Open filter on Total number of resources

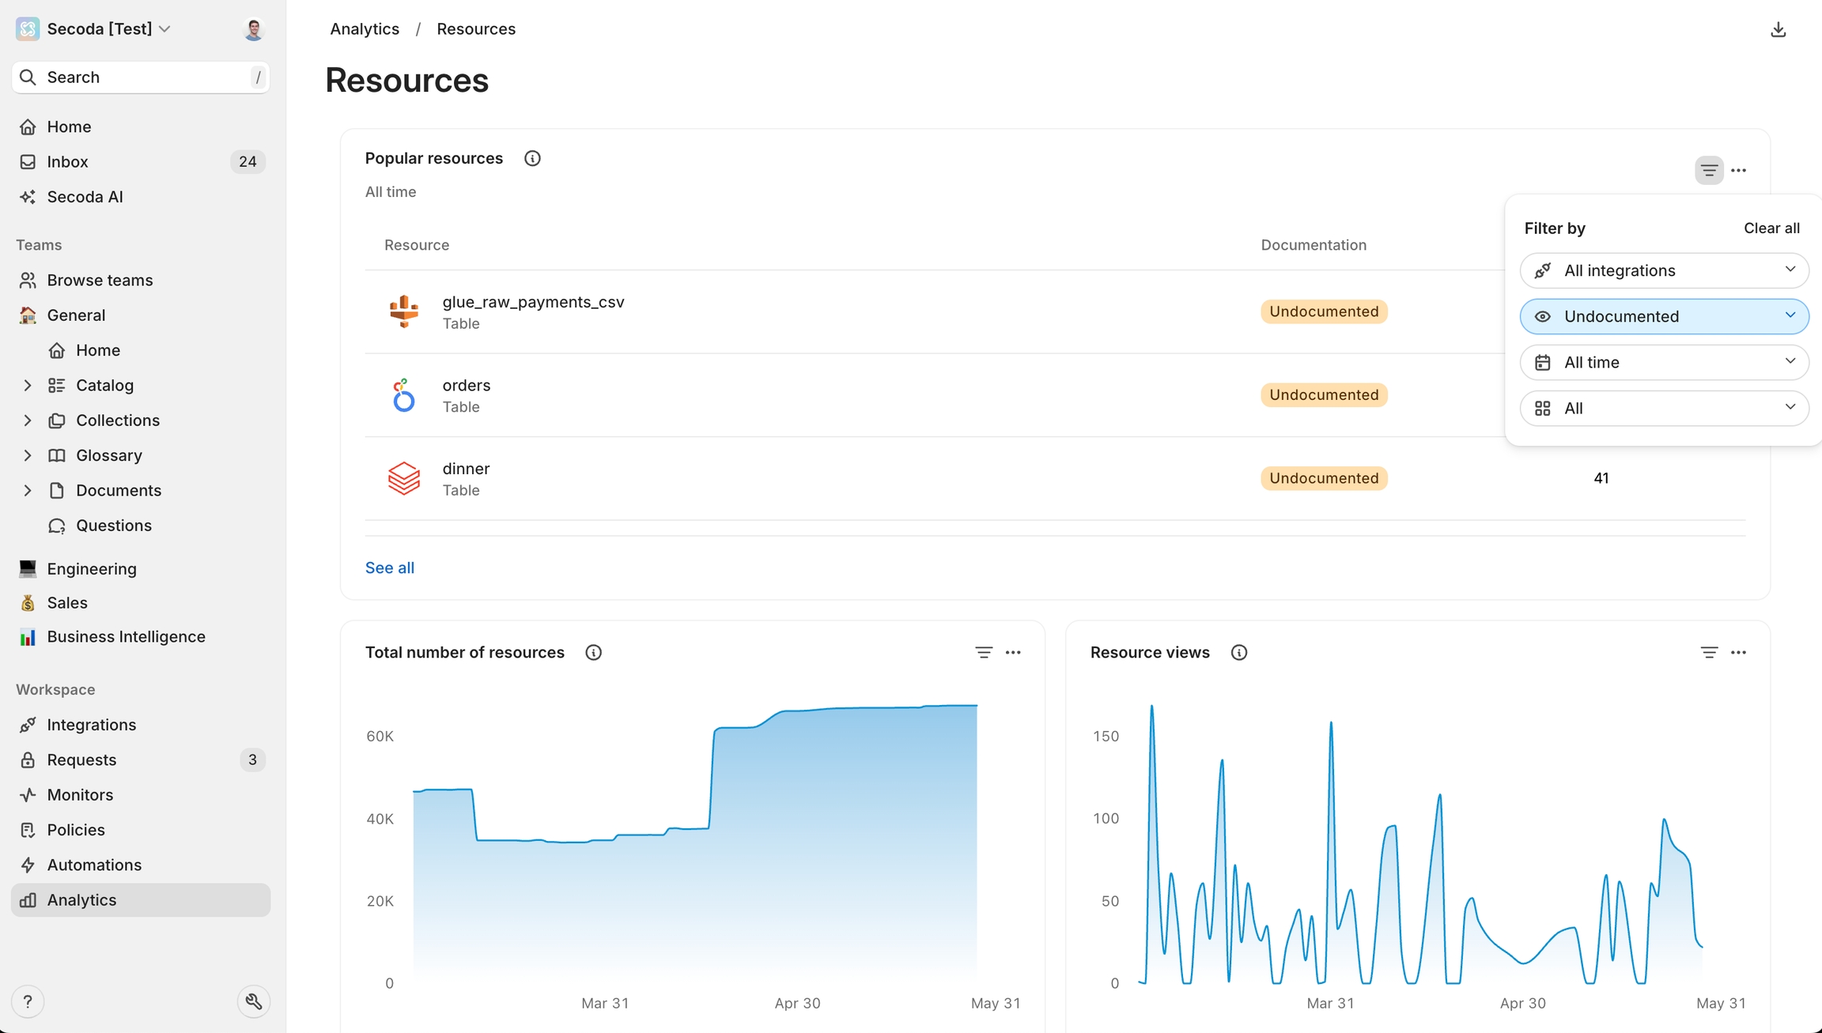pyautogui.click(x=983, y=653)
